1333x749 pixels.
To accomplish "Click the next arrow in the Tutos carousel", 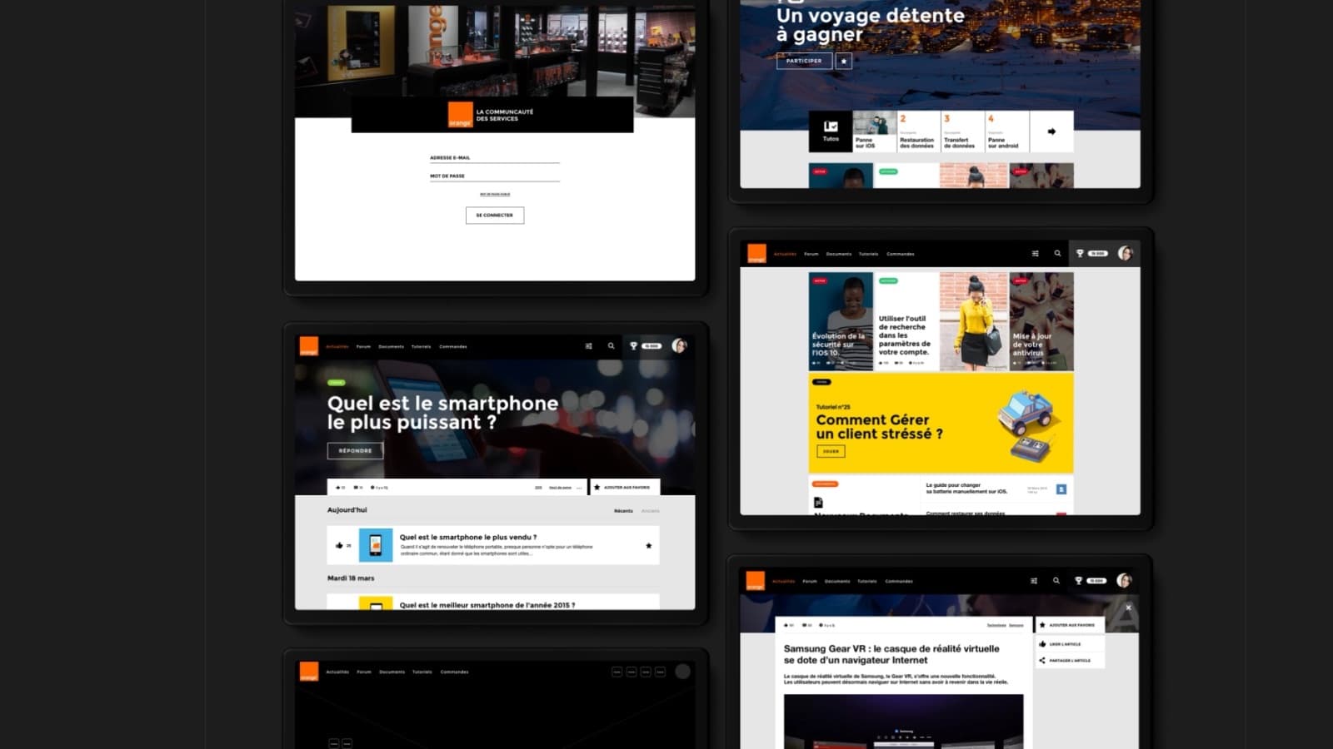I will pyautogui.click(x=1051, y=131).
